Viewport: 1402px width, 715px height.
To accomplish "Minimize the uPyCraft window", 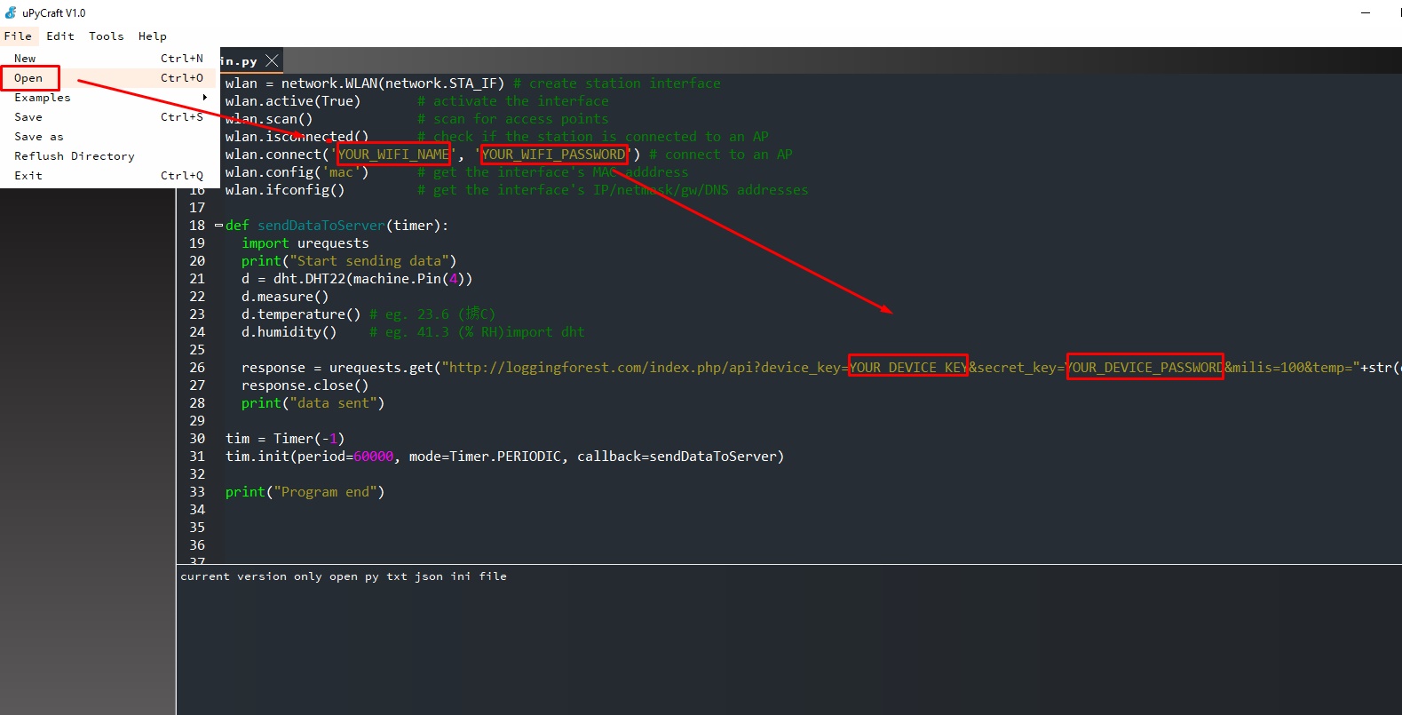I will pos(1366,12).
